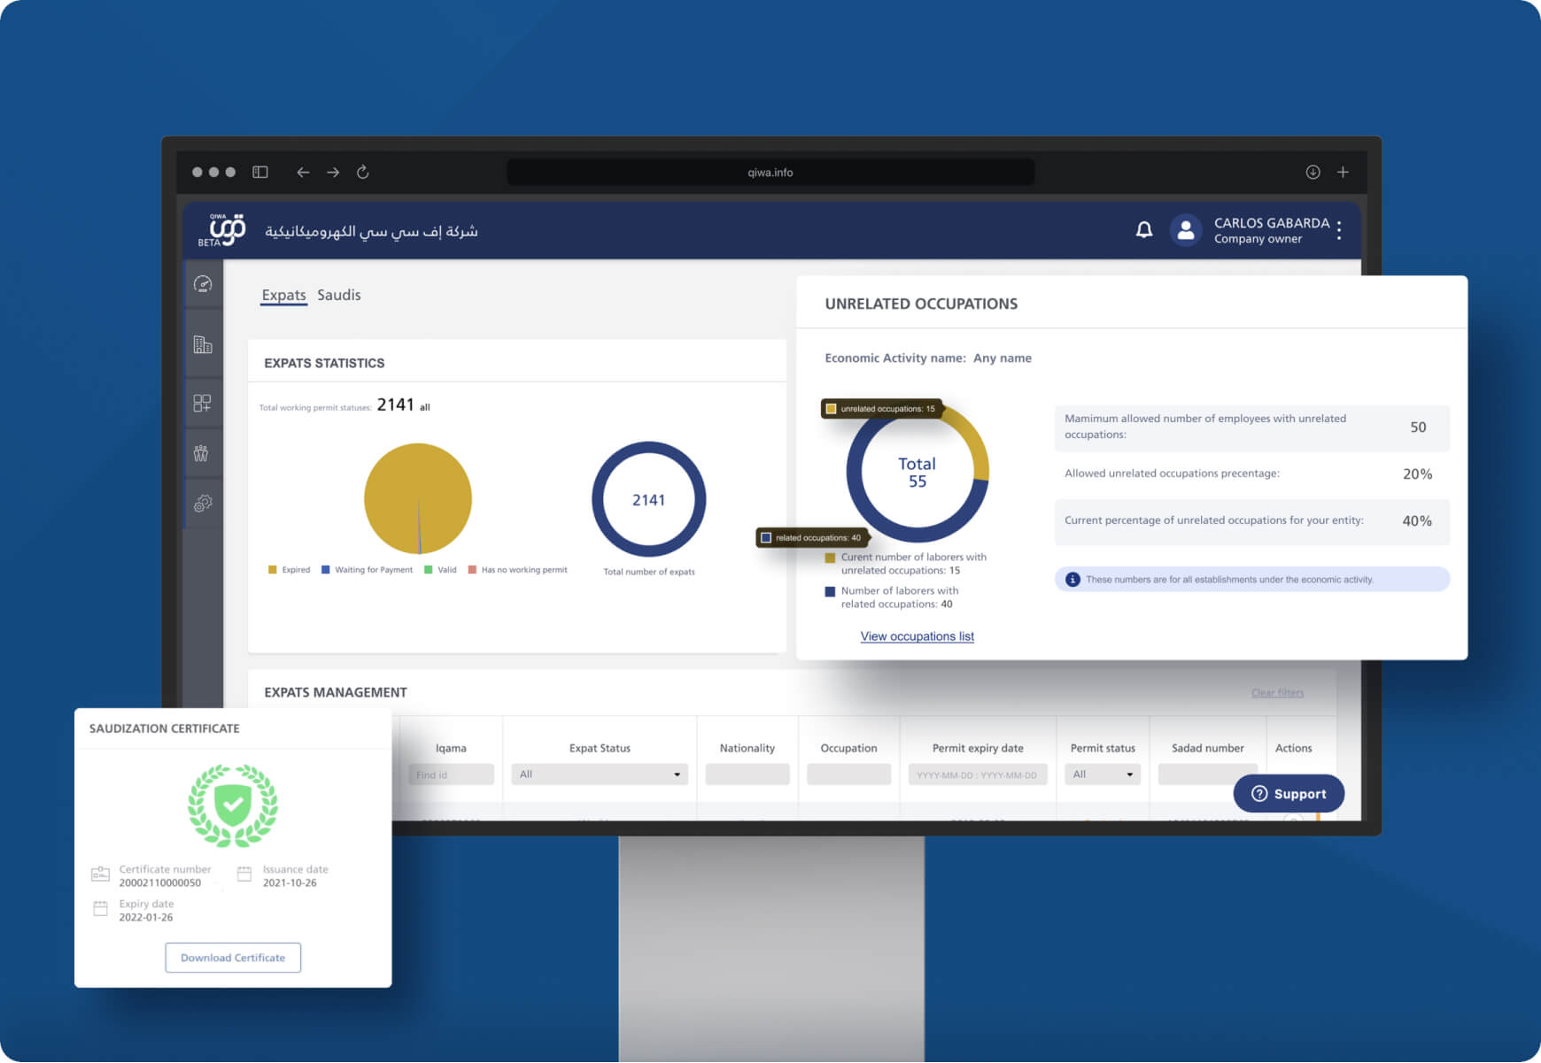Click the Download Certificate button
Viewport: 1541px width, 1063px height.
[233, 958]
